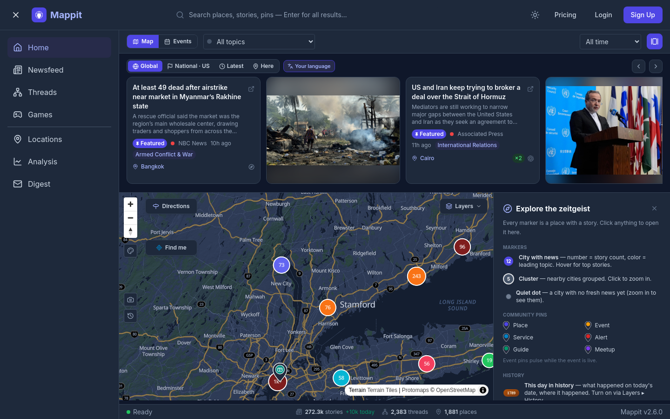Select the National · US feed filter

point(188,66)
